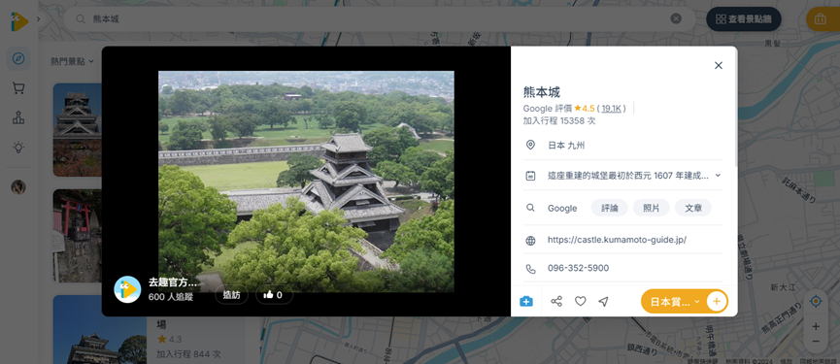This screenshot has height=364, width=840.
Task: Click the 去趣官方 profile avatar
Action: [x=127, y=289]
